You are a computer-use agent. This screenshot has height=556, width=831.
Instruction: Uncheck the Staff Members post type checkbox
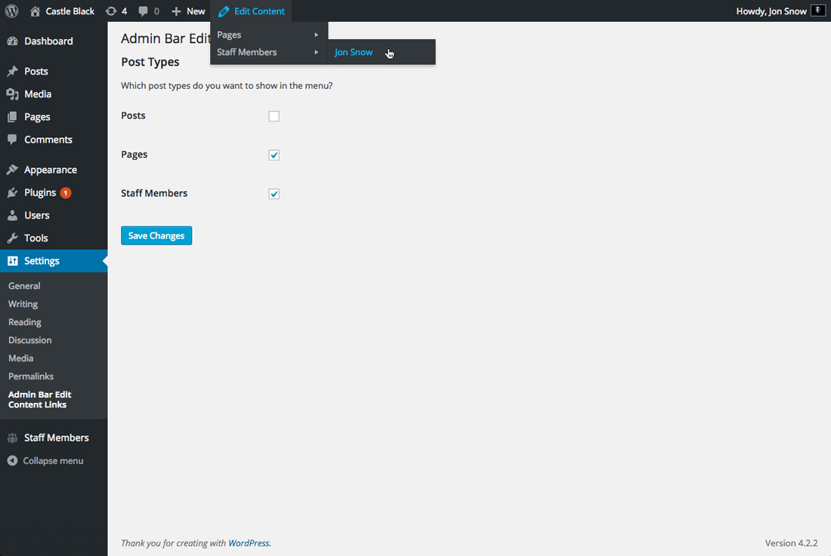[274, 194]
